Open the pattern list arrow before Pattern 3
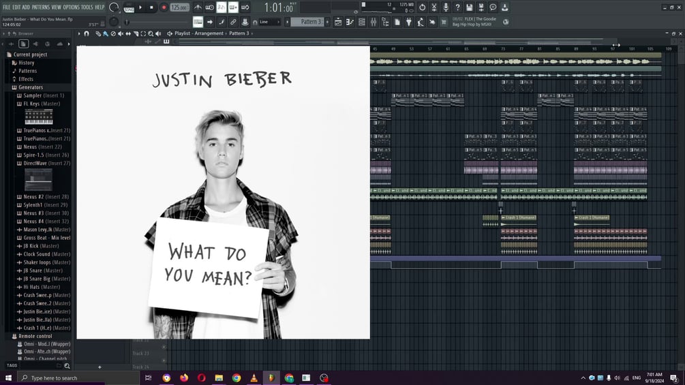685x385 pixels. pyautogui.click(x=287, y=22)
